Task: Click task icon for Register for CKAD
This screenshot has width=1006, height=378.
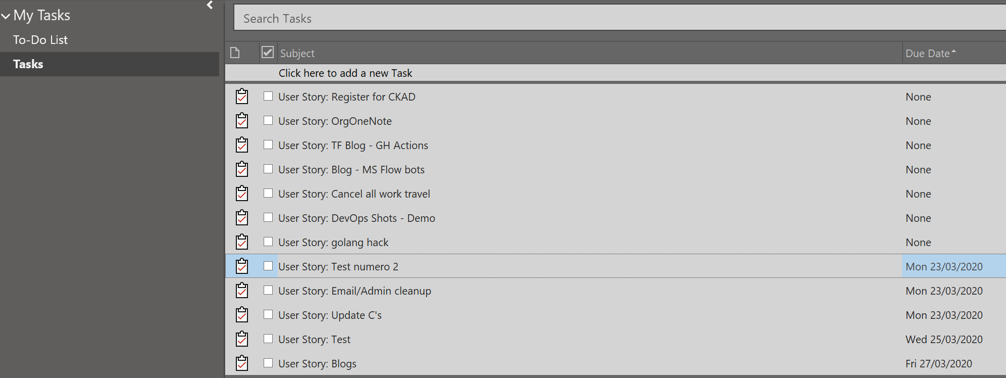Action: 242,96
